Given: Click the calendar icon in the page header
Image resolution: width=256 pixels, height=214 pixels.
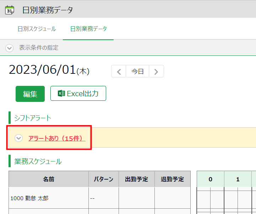Looking at the screenshot, I should tap(10, 10).
